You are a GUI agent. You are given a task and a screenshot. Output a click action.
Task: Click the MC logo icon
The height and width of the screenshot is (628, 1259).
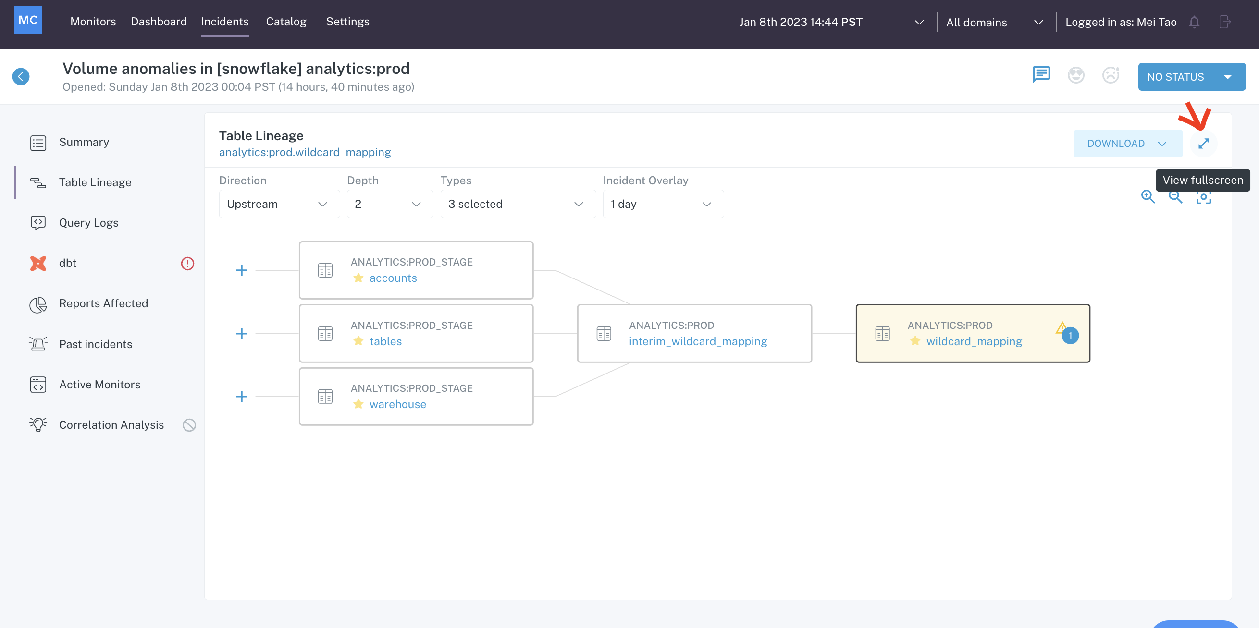(x=28, y=20)
